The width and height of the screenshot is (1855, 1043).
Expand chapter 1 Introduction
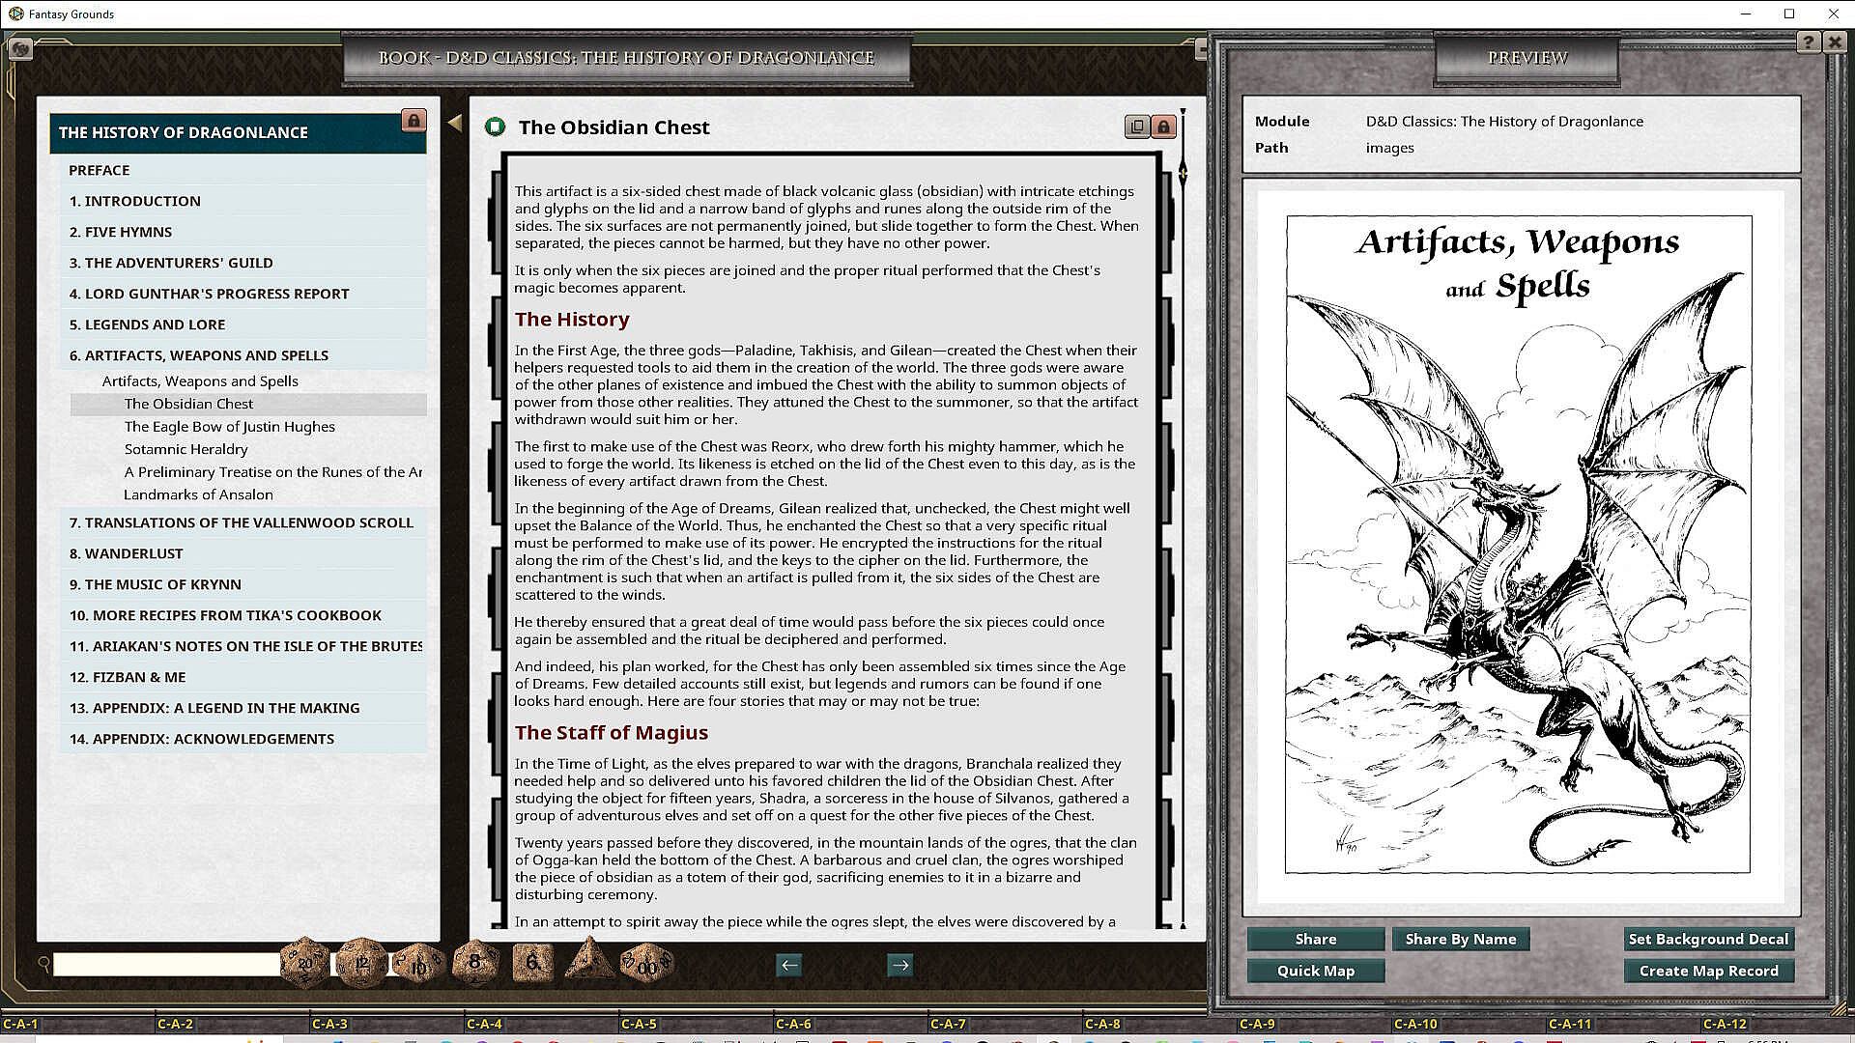[x=243, y=201]
